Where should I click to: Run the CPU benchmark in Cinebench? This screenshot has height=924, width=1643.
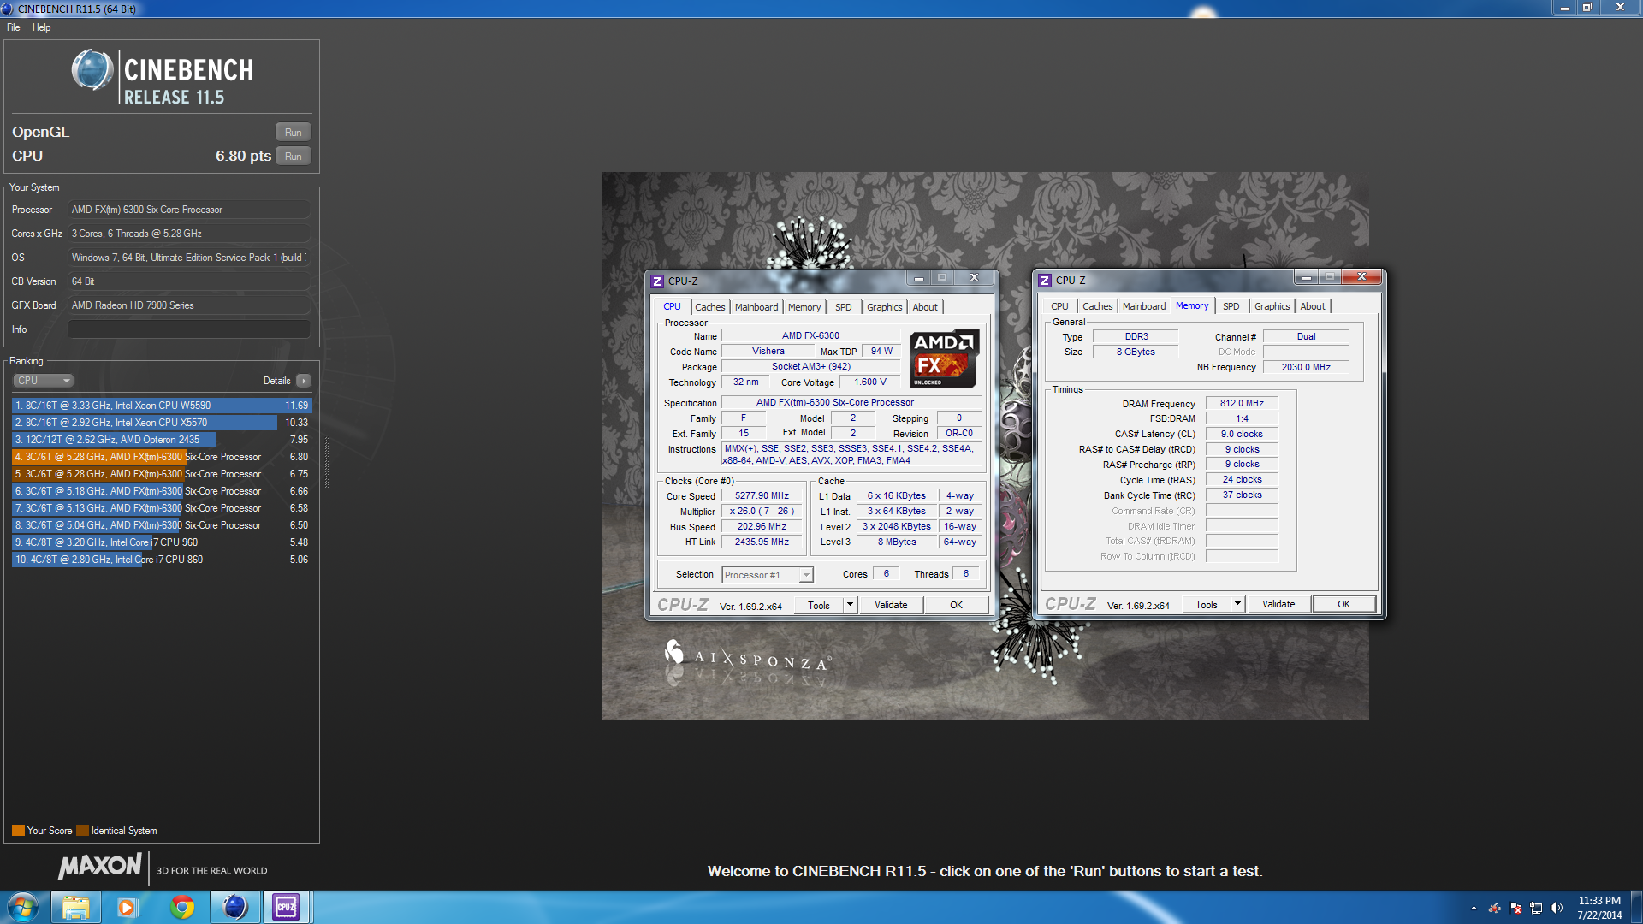pos(293,157)
